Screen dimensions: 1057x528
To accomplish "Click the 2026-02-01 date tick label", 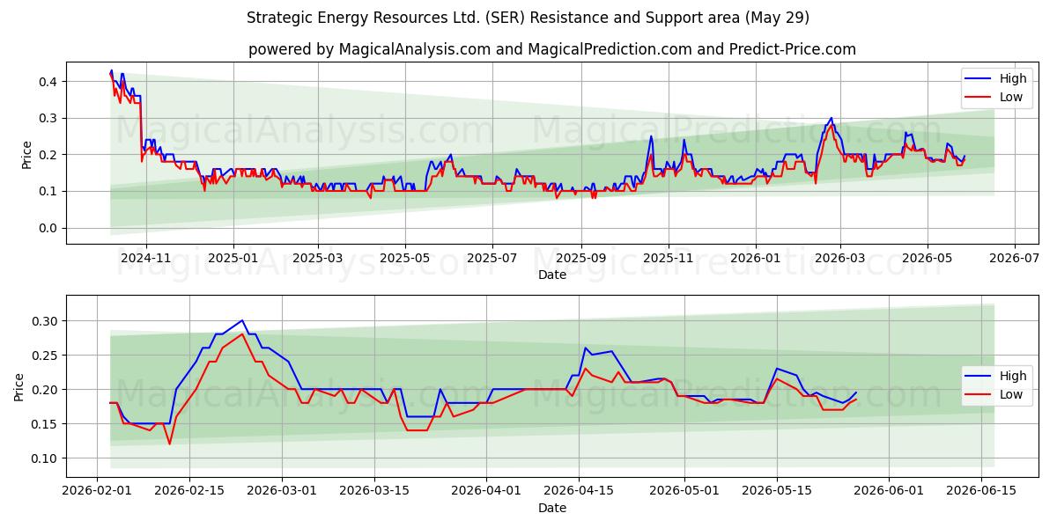I will tap(97, 492).
